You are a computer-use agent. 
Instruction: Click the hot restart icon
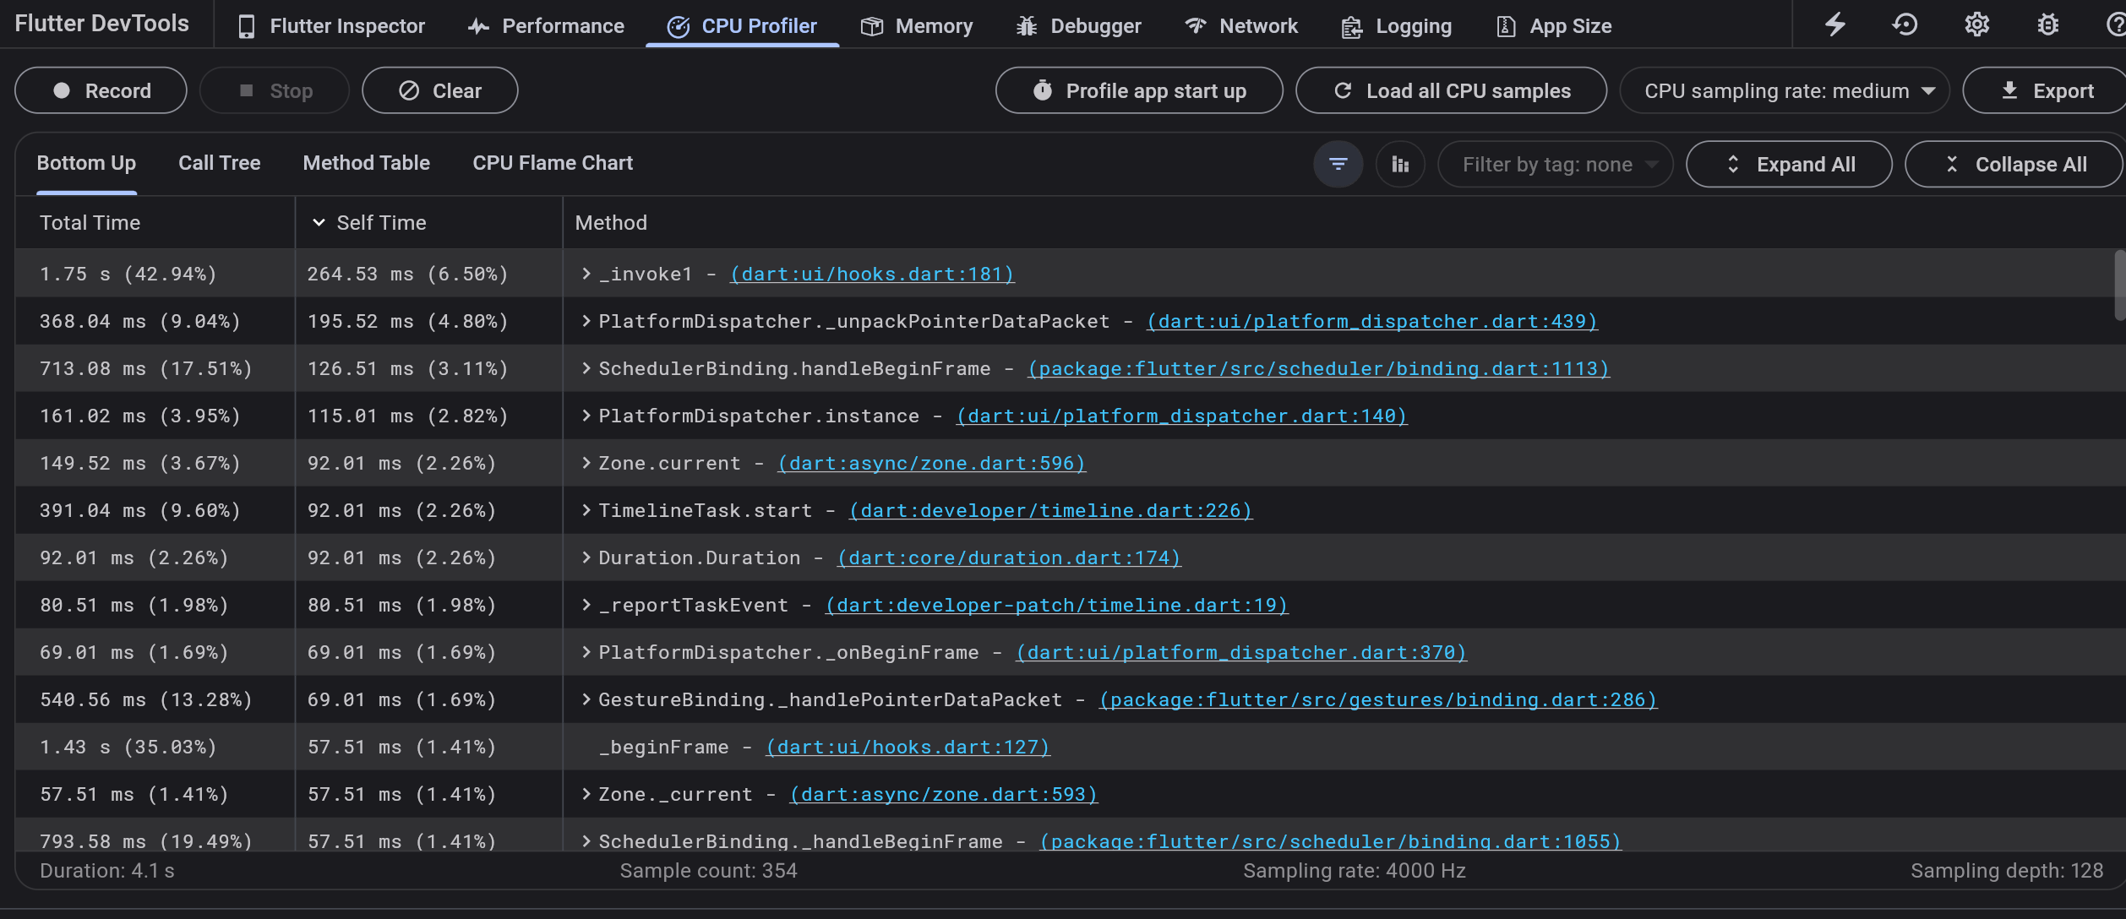coord(1905,25)
